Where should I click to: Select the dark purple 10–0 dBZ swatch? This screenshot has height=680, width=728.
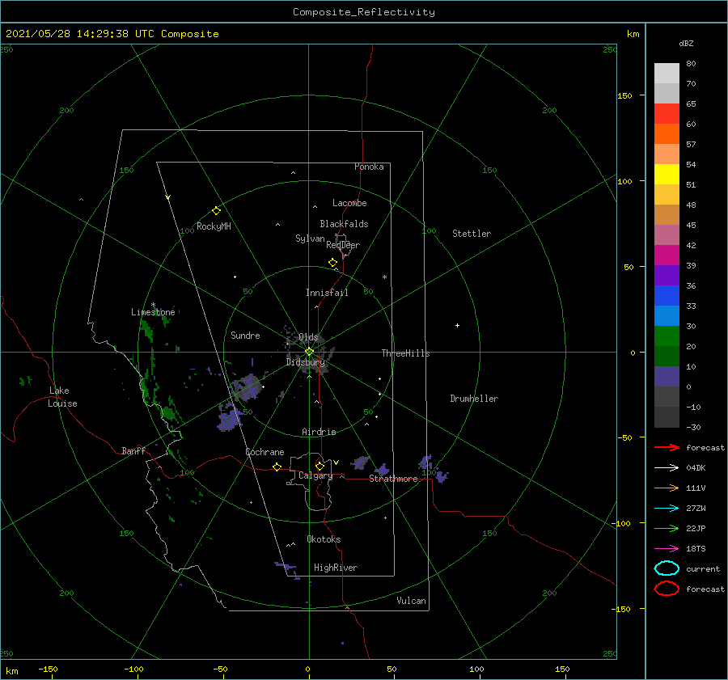tap(667, 377)
